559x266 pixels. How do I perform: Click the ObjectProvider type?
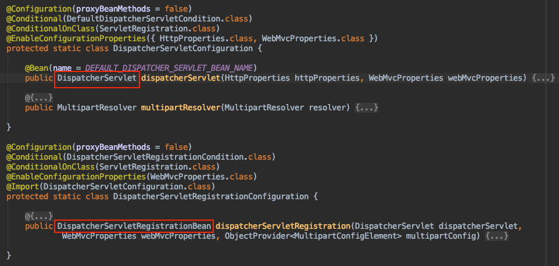pos(257,236)
